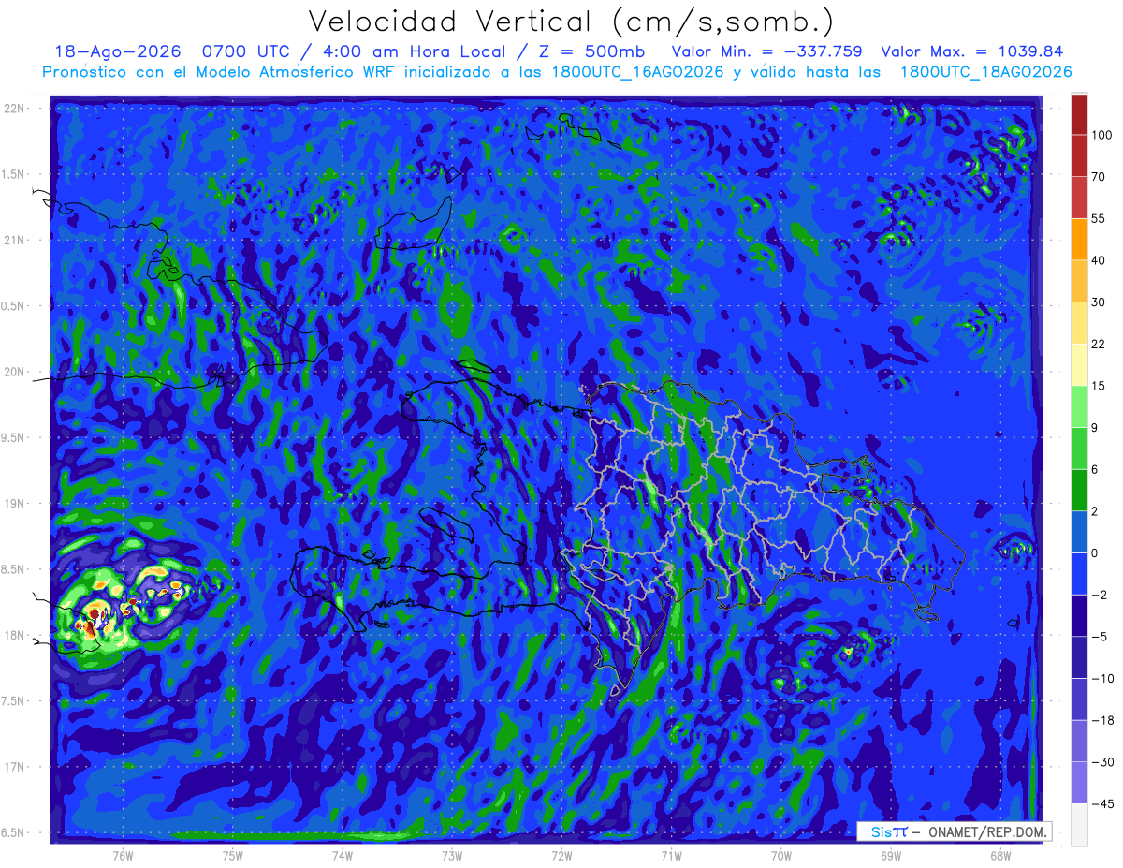Click the "69W" longitude label
Viewport: 1123px width, 868px height.
coord(891,856)
